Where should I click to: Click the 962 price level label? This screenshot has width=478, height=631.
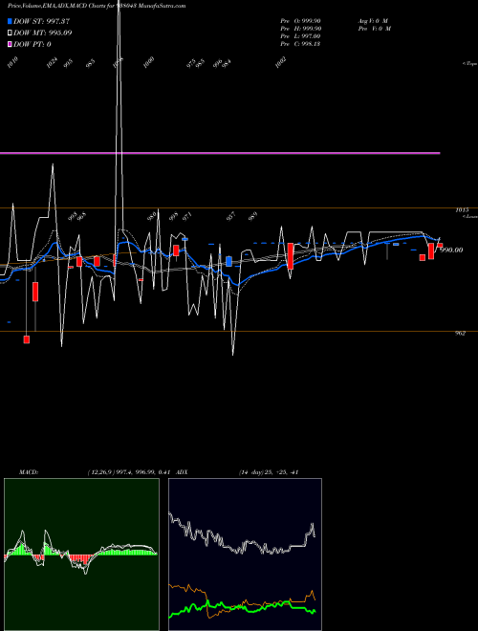coord(460,334)
